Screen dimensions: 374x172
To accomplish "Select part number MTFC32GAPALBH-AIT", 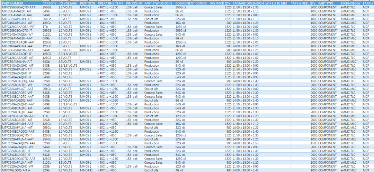I will (21, 19).
